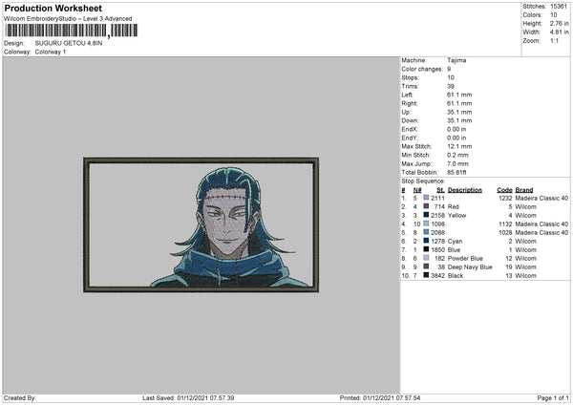Click the Description column header

[464, 190]
